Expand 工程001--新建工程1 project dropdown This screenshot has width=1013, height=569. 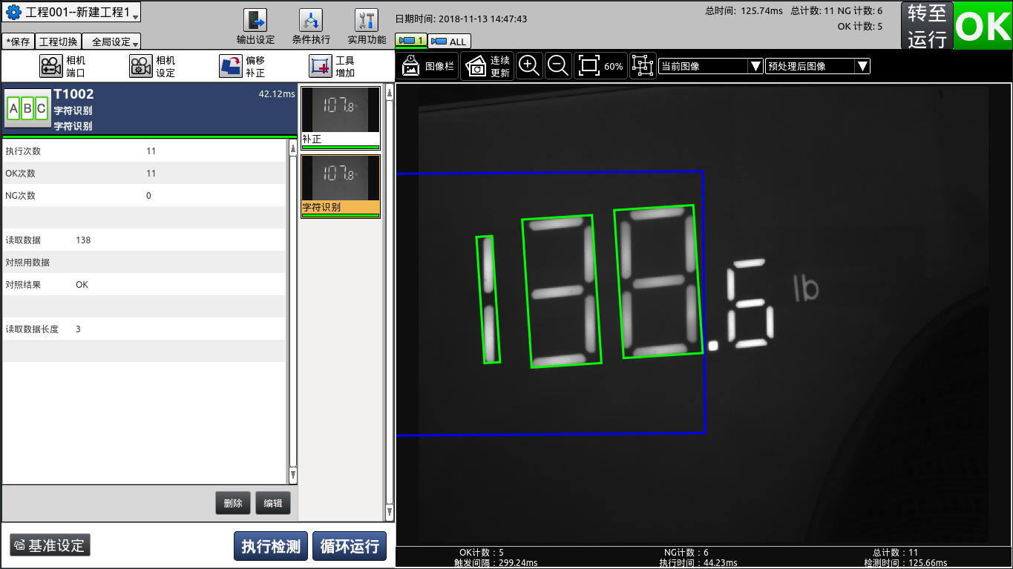71,13
